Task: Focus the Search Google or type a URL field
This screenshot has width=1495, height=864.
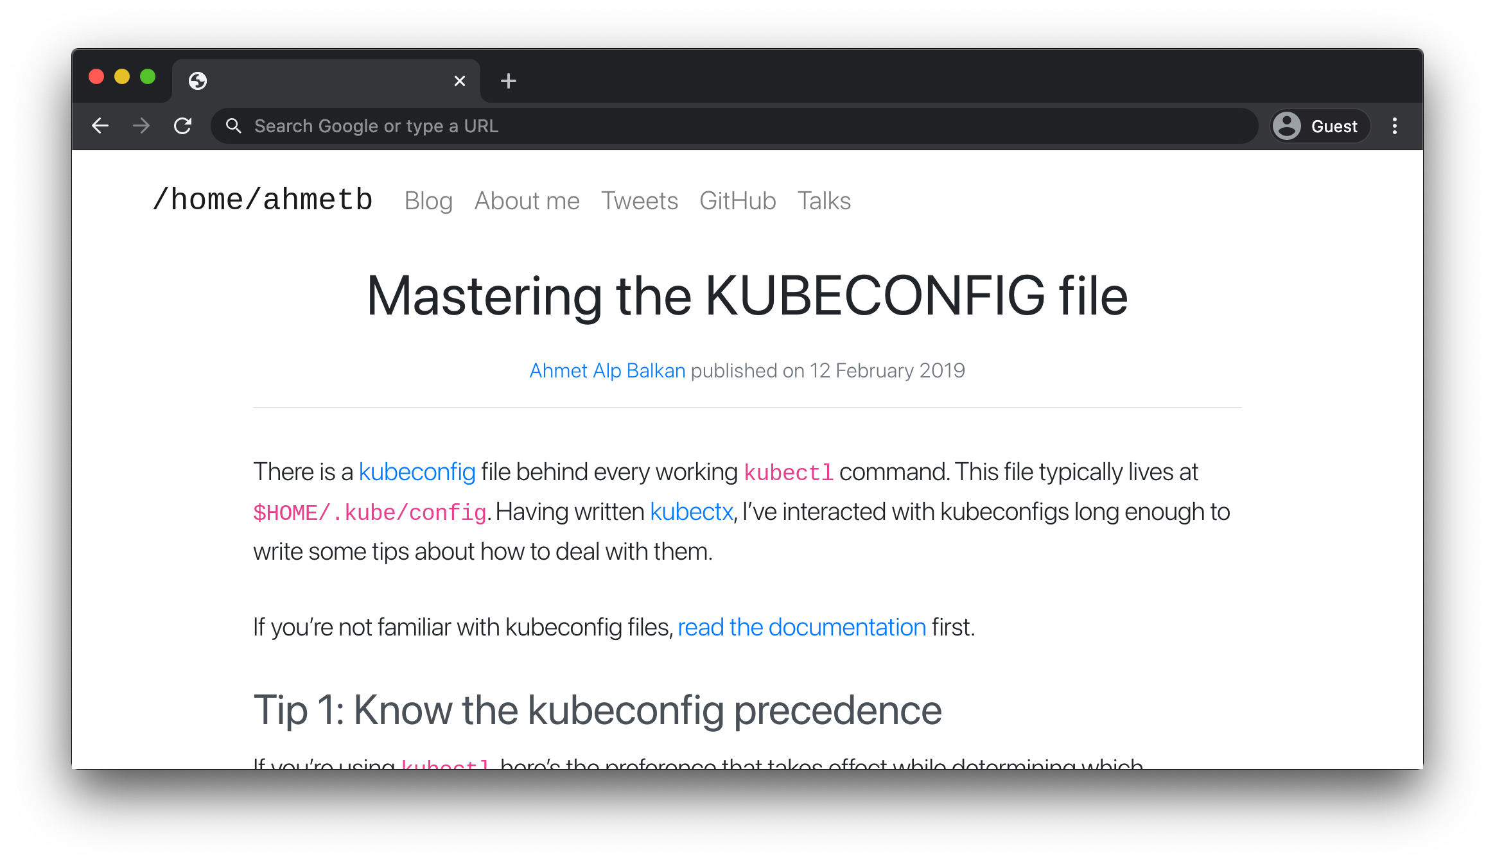Action: point(734,126)
